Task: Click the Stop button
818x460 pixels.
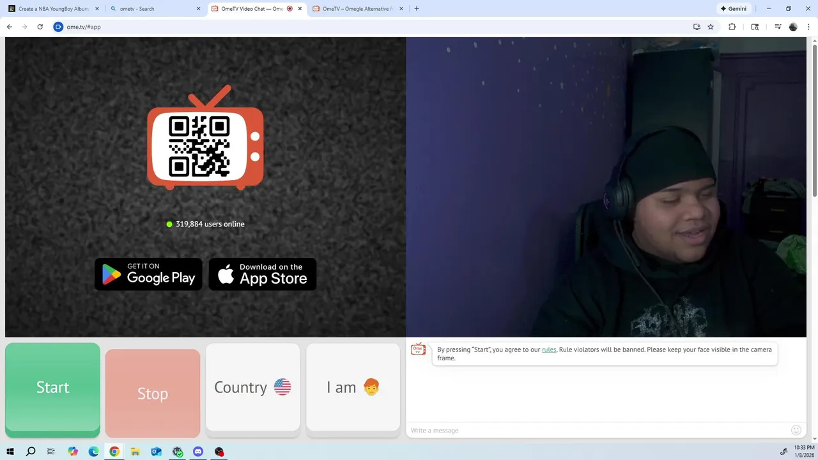Action: point(153,394)
